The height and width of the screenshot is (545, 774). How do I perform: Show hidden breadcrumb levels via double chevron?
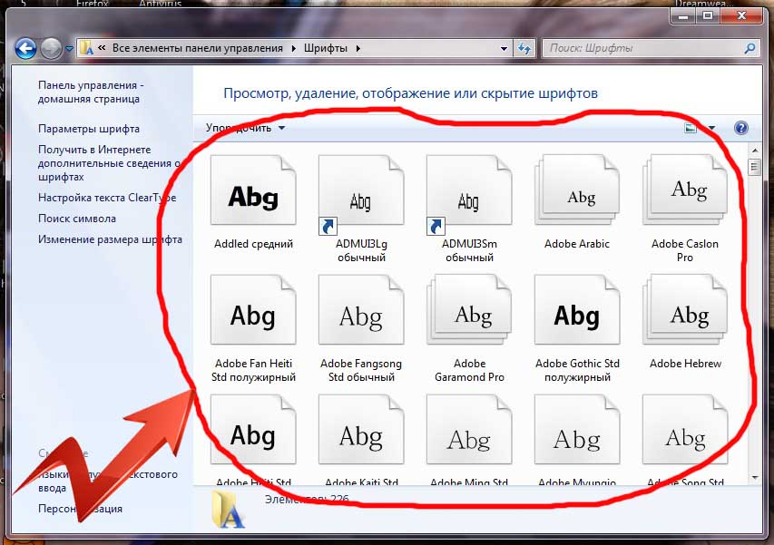[102, 48]
